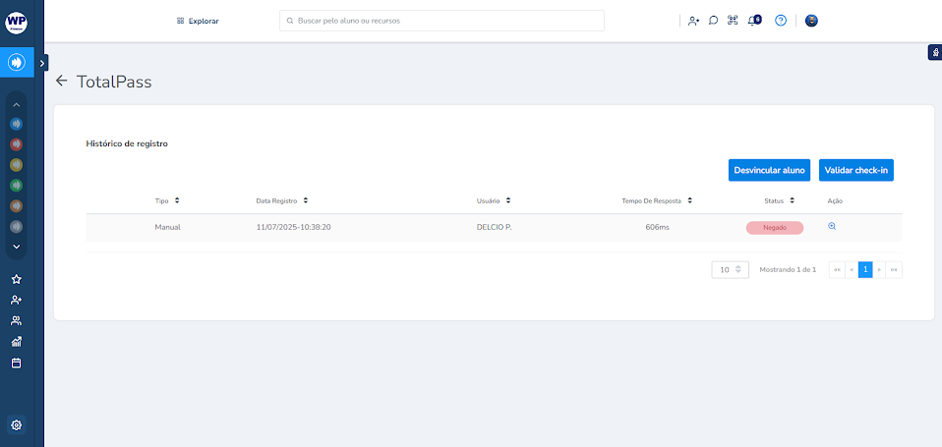Select the gray module circle in sidebar

[x=17, y=227]
